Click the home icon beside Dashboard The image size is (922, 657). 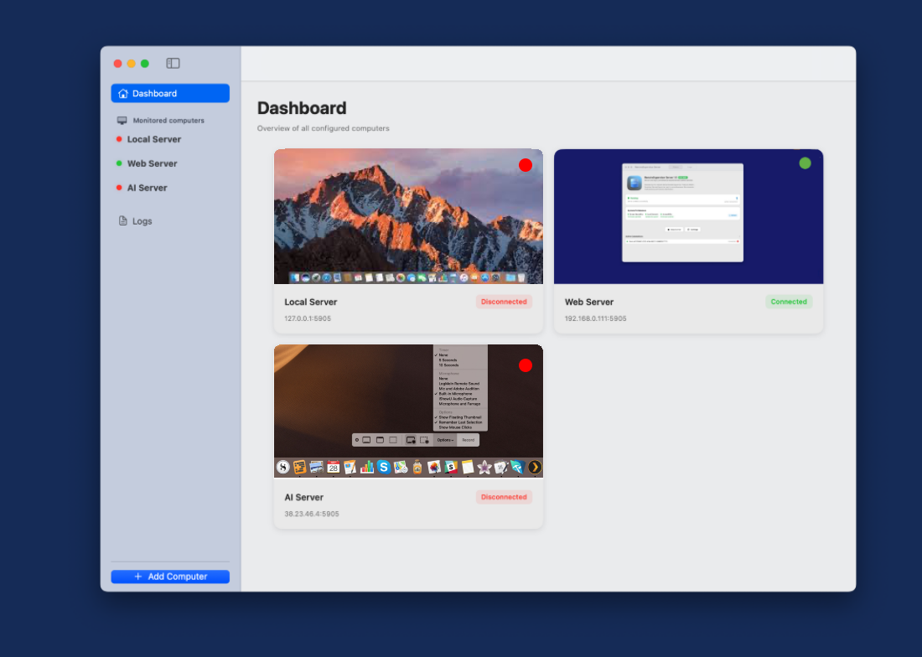tap(123, 94)
